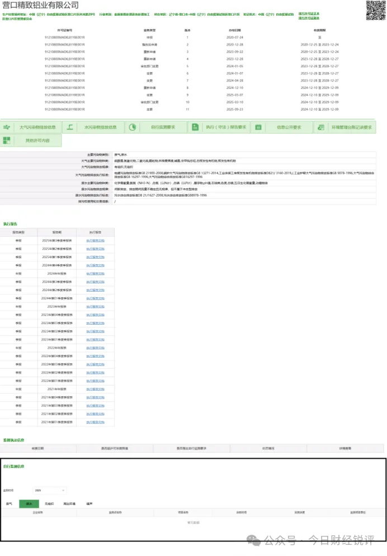Click the handling date 2025-09-23

click(x=235, y=109)
